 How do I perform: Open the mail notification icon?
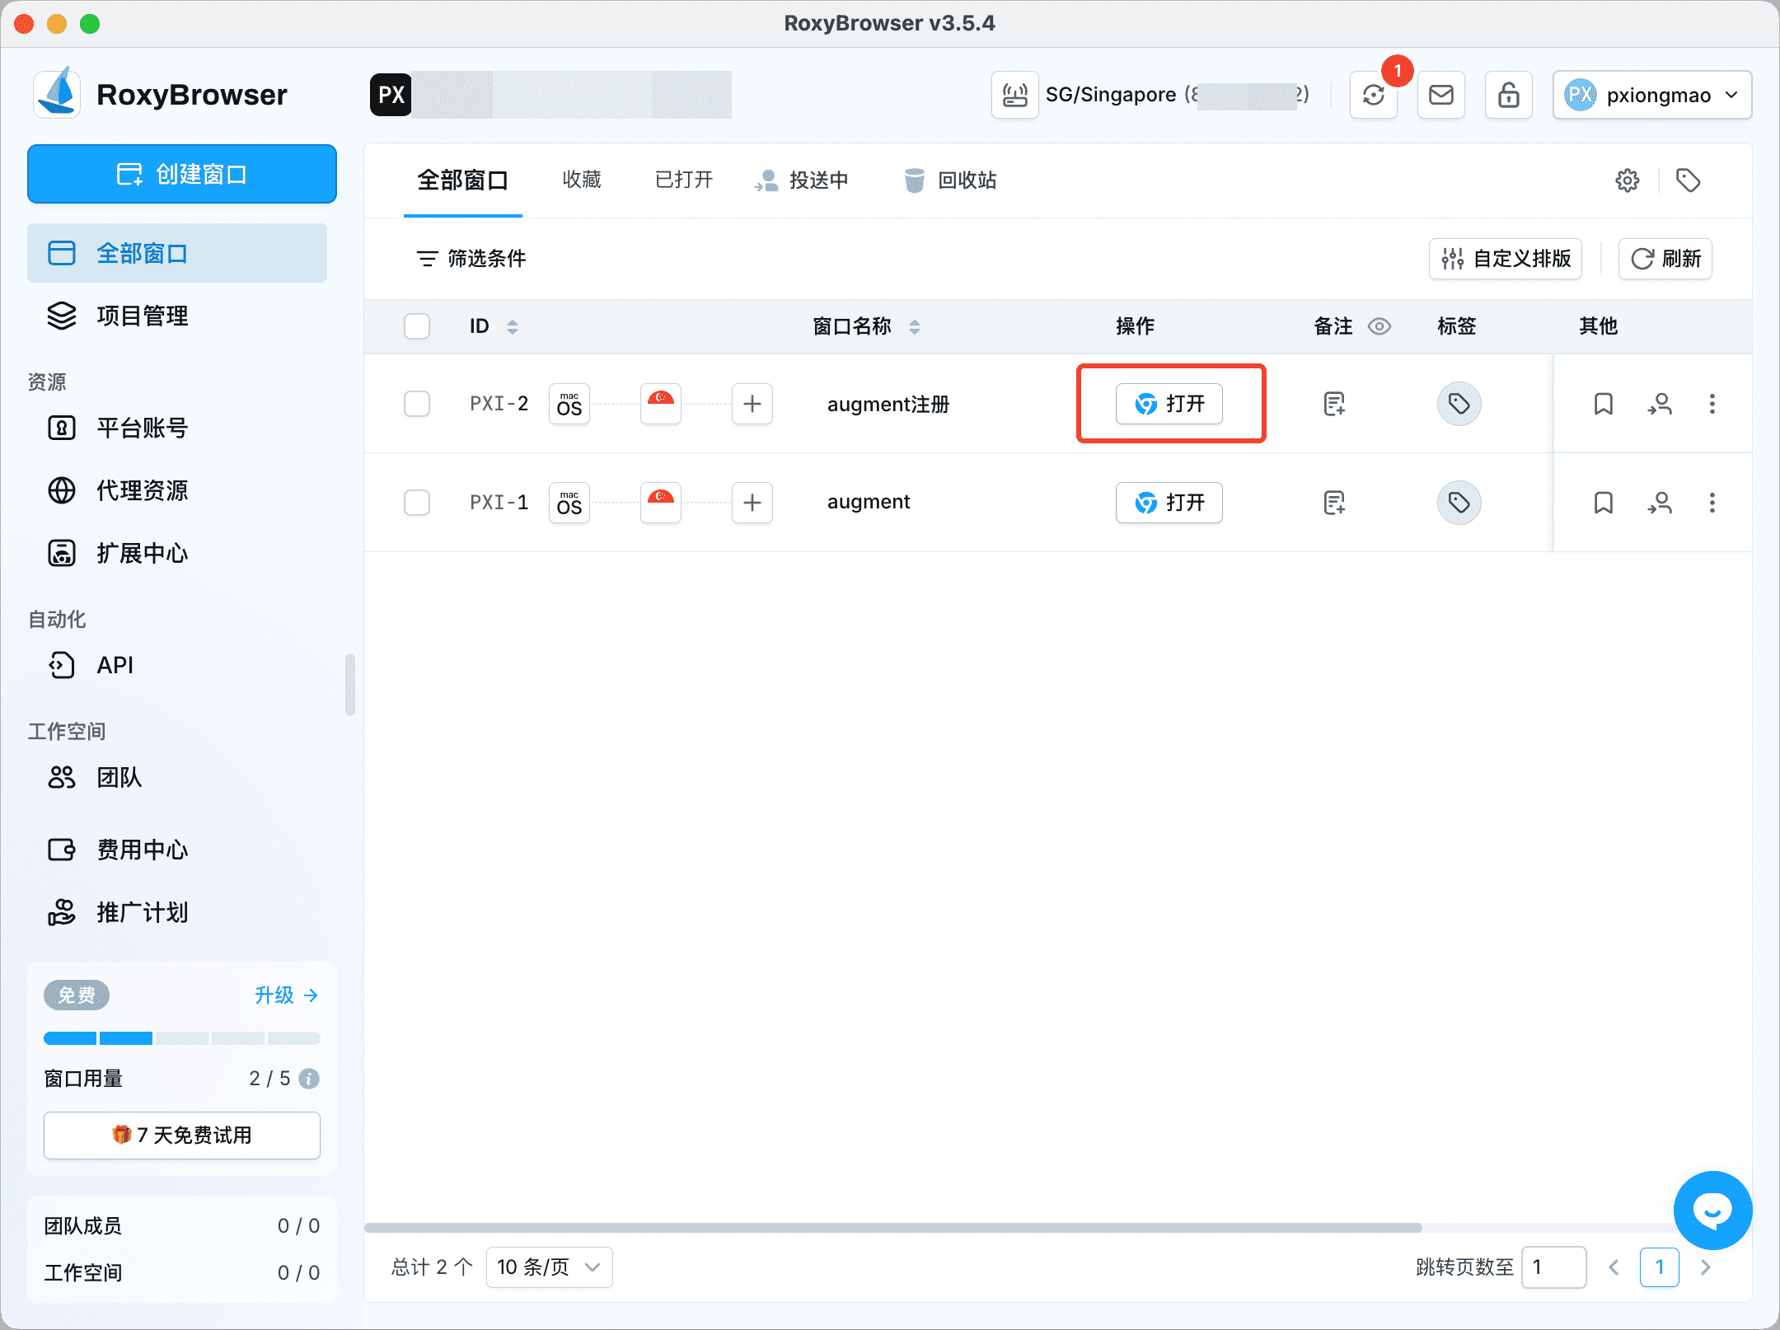click(x=1440, y=95)
